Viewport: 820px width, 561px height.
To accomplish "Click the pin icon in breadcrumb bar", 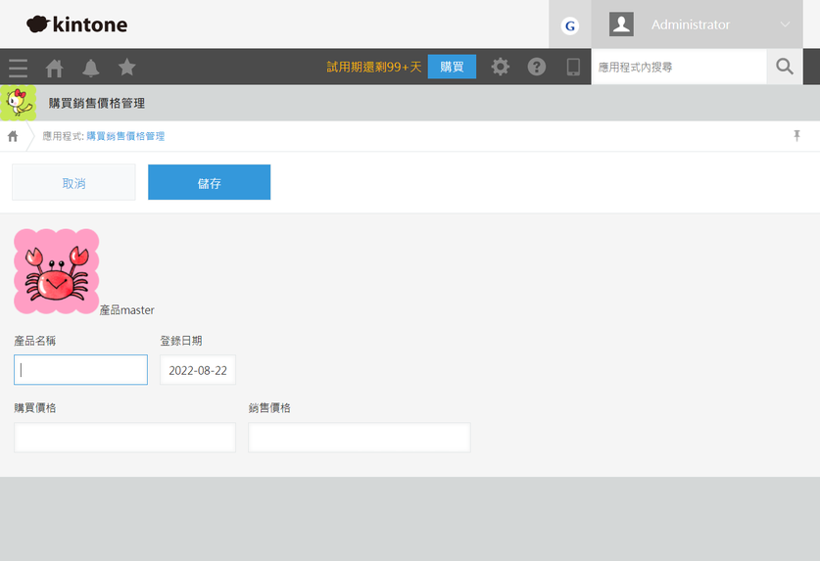I will tap(796, 136).
